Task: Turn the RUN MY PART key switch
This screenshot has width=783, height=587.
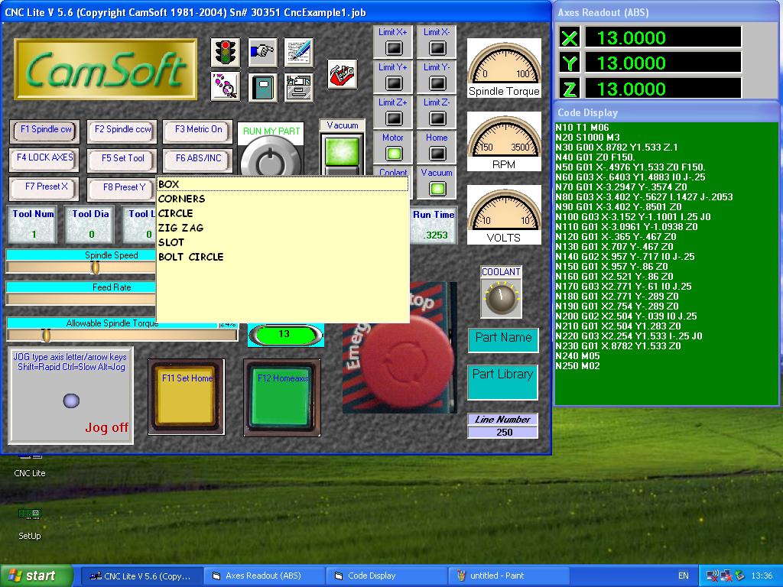Action: pos(270,157)
